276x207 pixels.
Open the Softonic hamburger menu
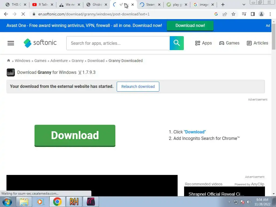(11, 43)
